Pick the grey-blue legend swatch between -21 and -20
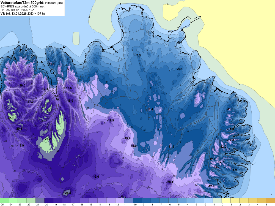 40,200
